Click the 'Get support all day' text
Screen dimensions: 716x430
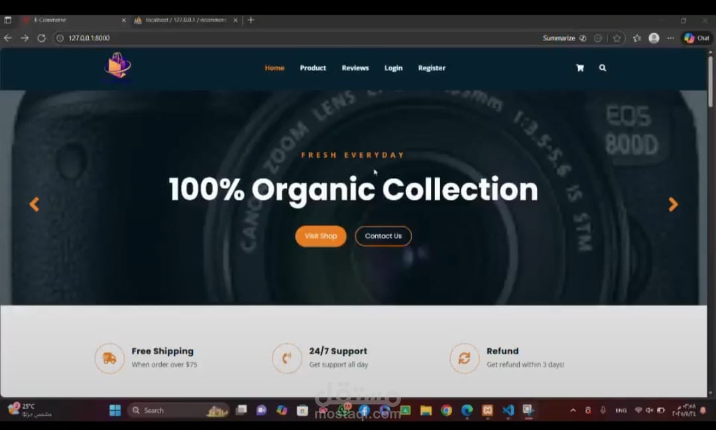338,365
